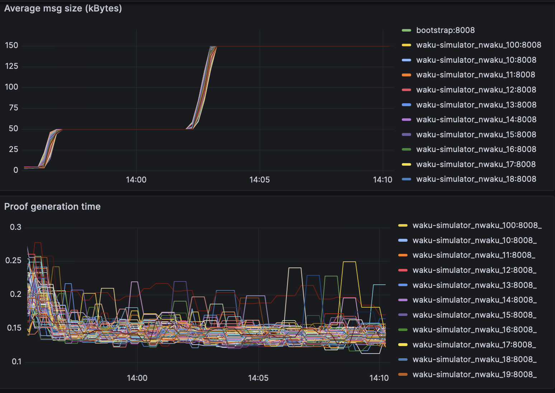Viewport: 555px width, 393px height.
Task: Toggle nwaku_100 series in Average msg size legend
Action: pyautogui.click(x=479, y=45)
